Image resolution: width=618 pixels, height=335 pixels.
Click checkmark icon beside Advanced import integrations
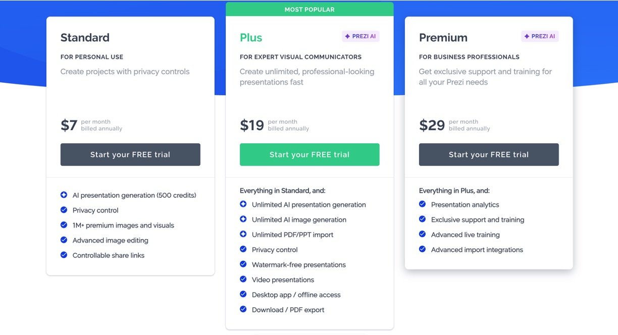click(x=422, y=249)
